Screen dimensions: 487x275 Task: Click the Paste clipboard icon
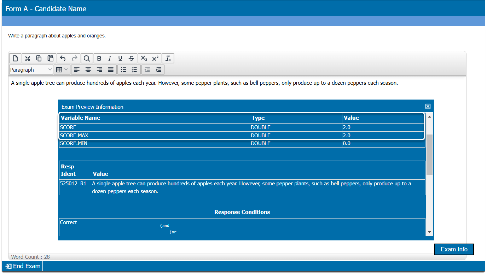click(51, 58)
